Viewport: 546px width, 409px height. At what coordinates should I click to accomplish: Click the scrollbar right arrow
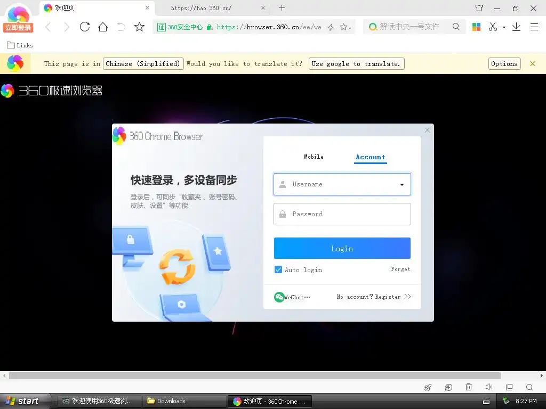(x=542, y=375)
